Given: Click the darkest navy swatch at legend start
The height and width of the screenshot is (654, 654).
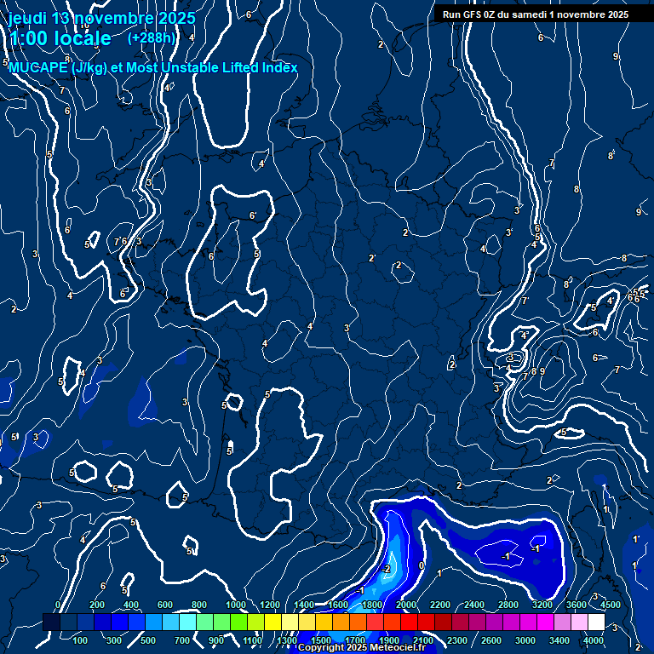Looking at the screenshot, I should 51,622.
